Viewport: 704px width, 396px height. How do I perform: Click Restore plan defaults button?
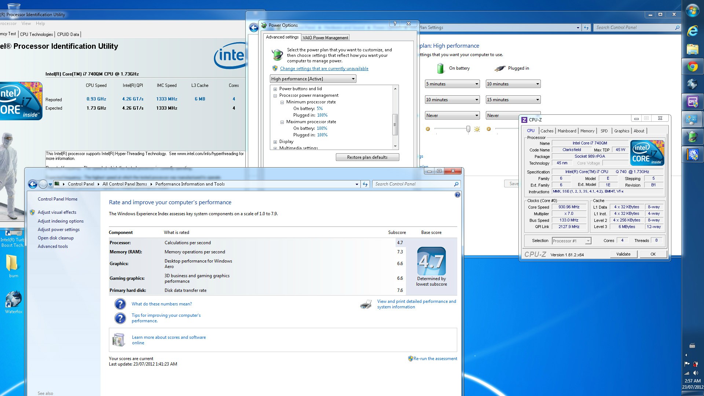(367, 157)
